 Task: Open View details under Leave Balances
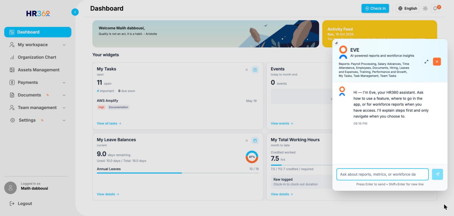pyautogui.click(x=108, y=194)
